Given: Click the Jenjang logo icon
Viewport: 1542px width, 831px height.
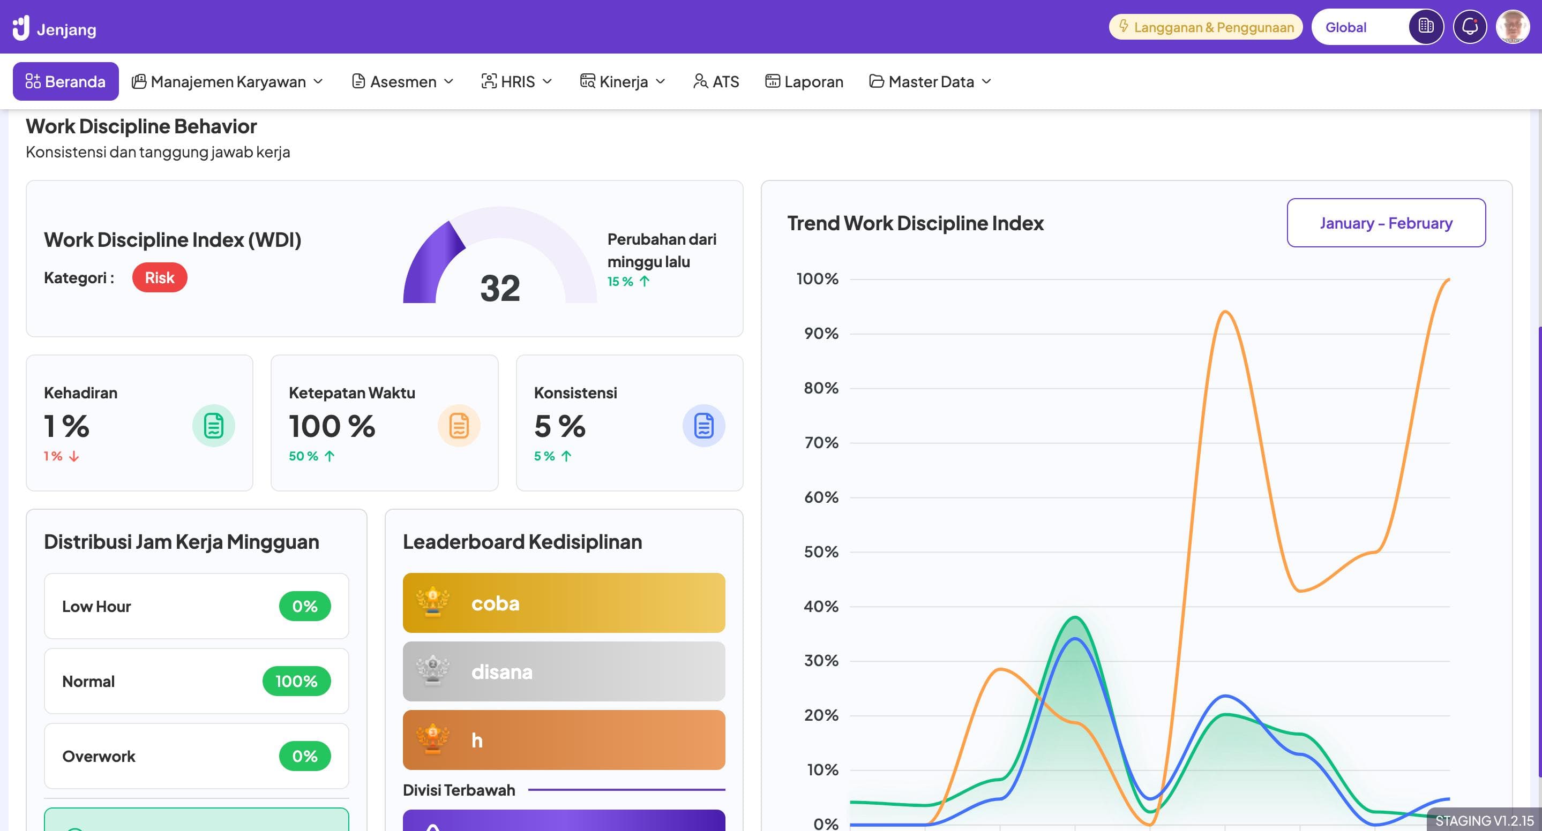Looking at the screenshot, I should [21, 28].
